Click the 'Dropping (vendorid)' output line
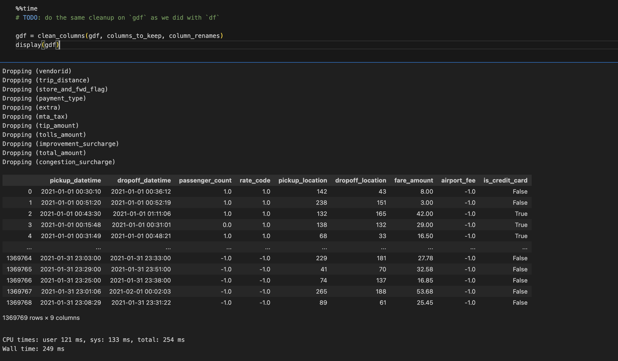 click(37, 71)
